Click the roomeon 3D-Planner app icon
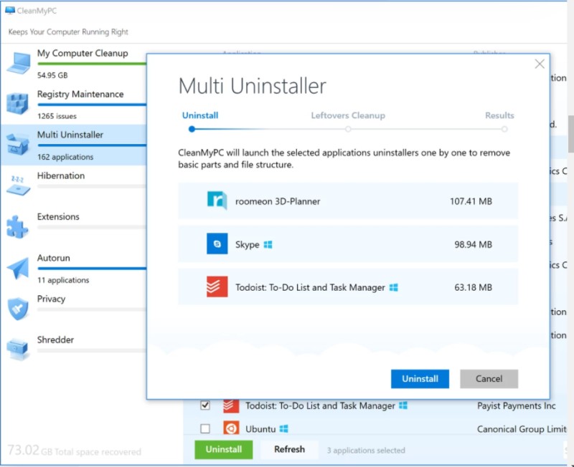This screenshot has height=467, width=574. tap(217, 201)
